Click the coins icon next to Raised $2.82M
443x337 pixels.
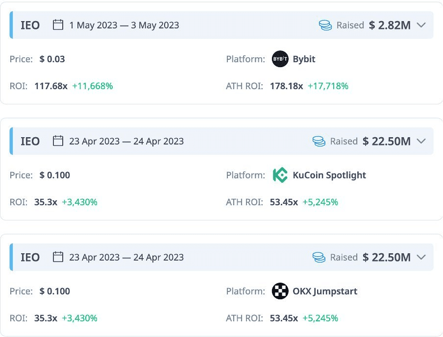[x=325, y=25]
